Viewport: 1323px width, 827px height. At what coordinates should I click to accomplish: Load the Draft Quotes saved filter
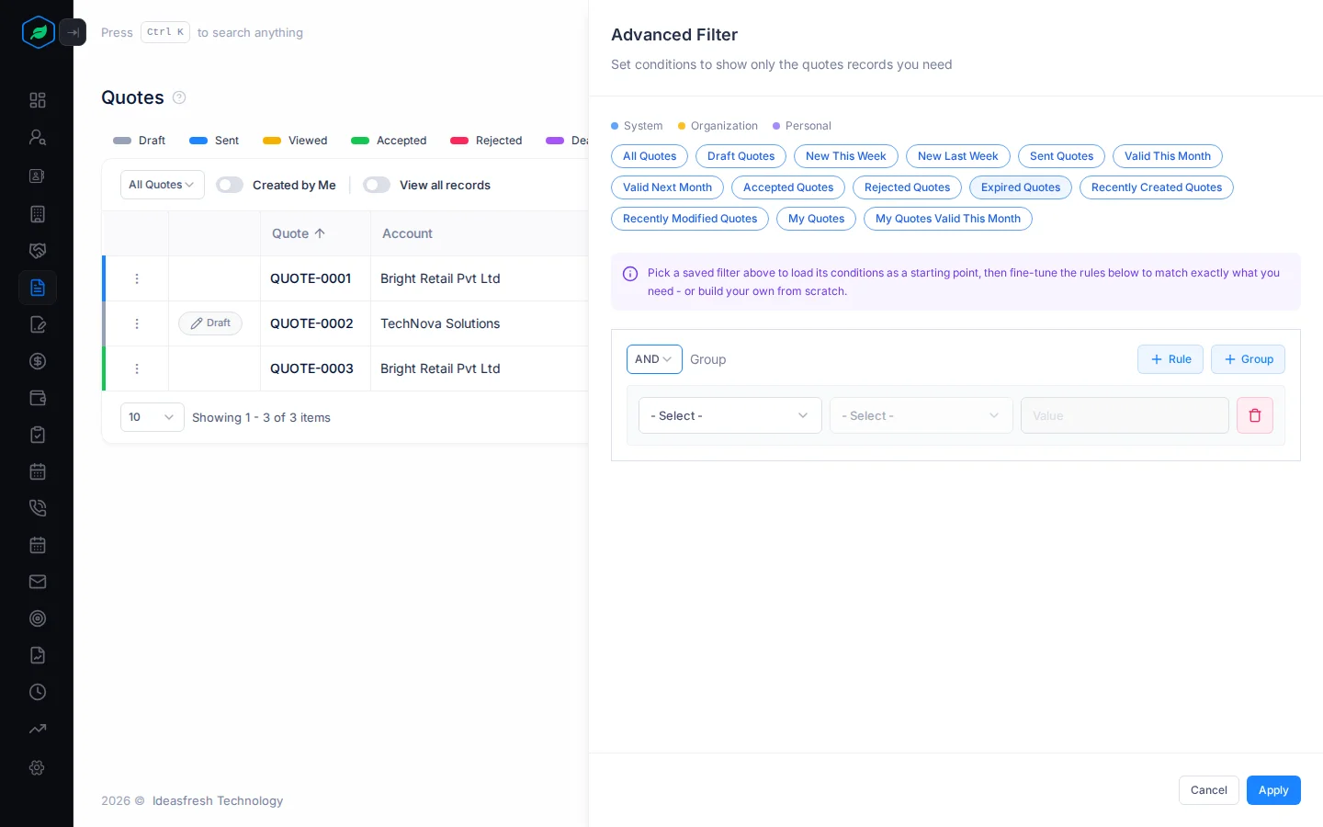coord(741,156)
